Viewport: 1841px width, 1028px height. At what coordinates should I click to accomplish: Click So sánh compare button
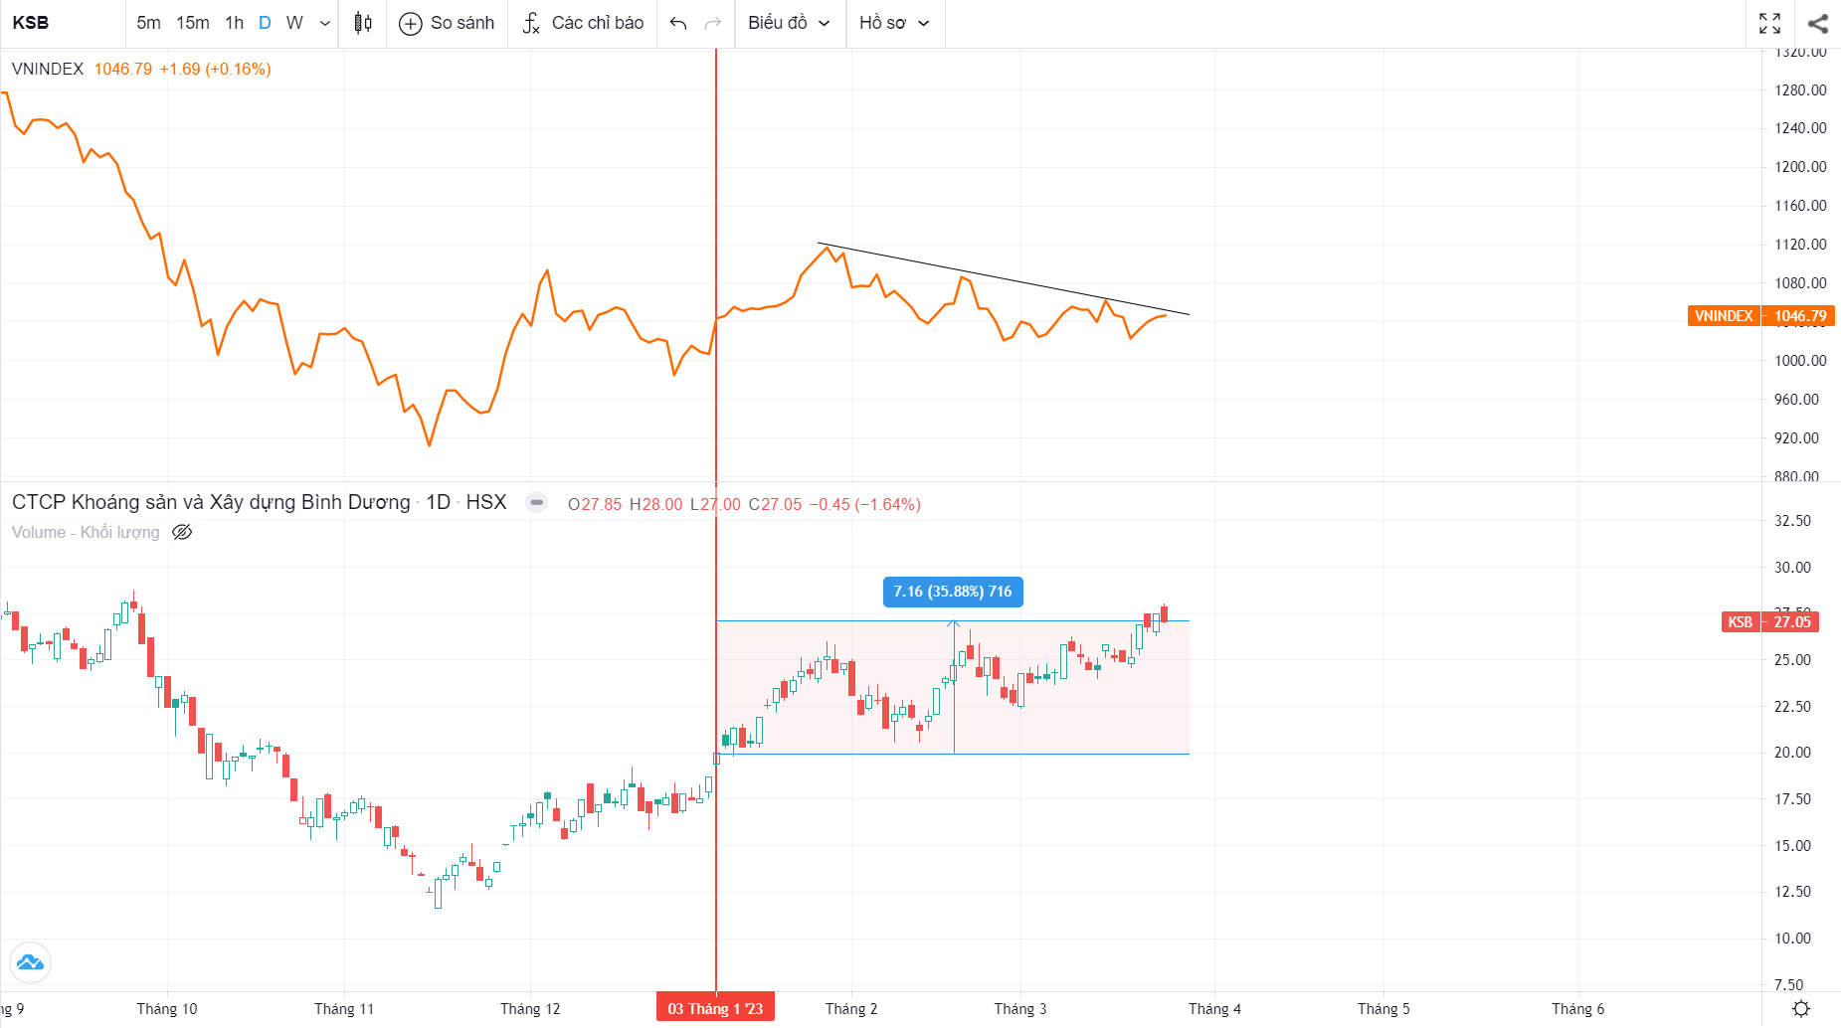pos(447,23)
